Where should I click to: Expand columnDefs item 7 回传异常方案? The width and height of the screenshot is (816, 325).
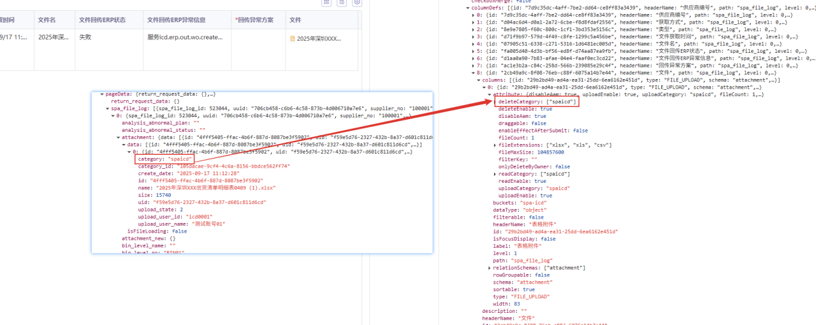473,66
